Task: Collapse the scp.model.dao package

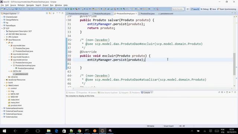Action: [9, 45]
